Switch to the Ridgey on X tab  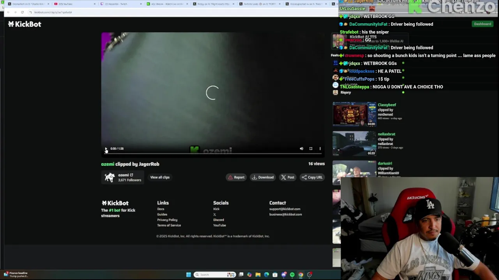[x=214, y=4]
